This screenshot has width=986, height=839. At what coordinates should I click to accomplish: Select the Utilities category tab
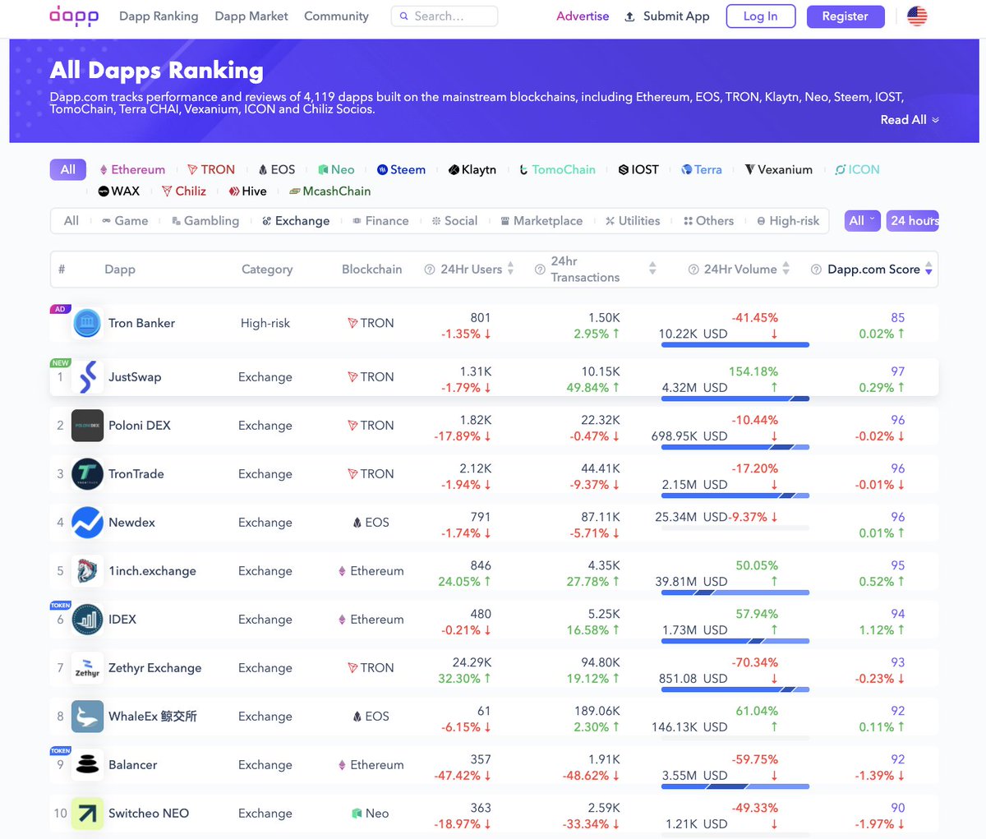point(633,220)
